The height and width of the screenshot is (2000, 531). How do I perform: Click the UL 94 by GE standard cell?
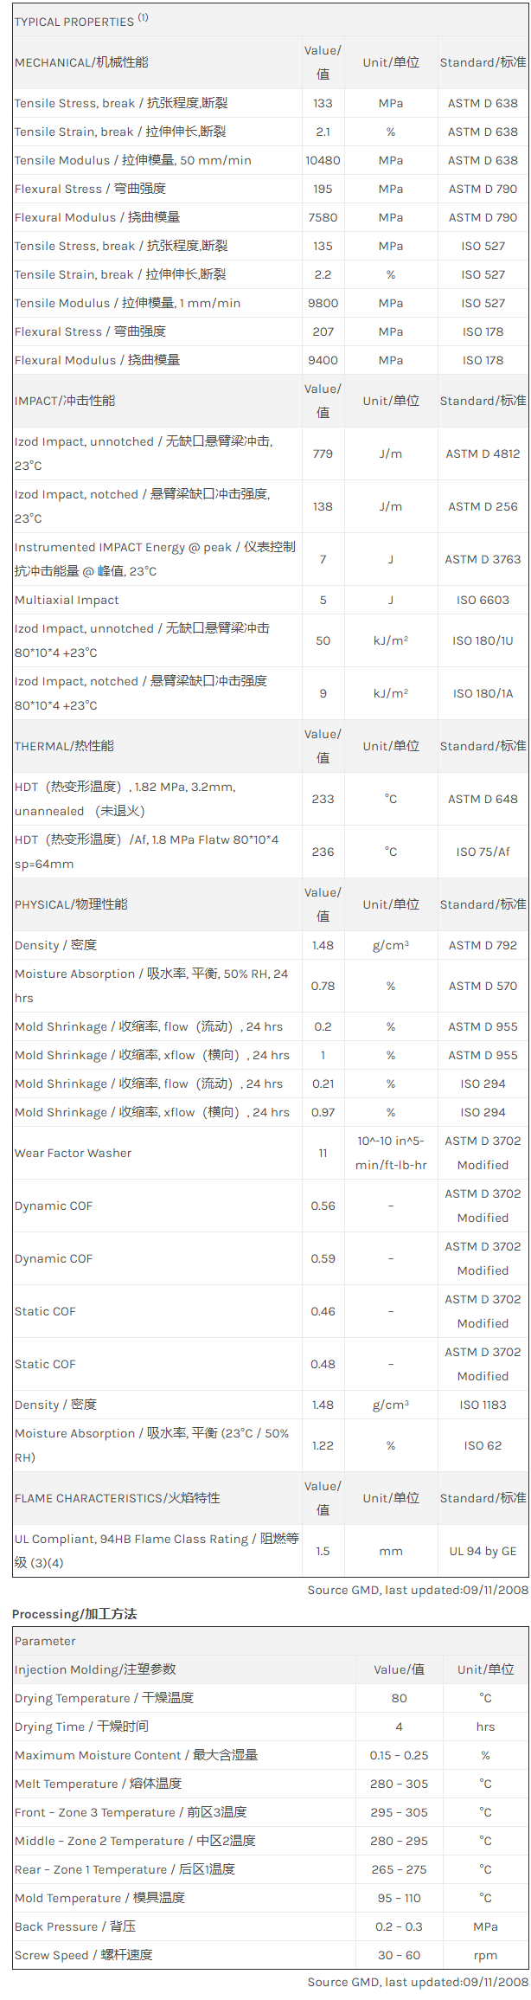[x=483, y=1551]
